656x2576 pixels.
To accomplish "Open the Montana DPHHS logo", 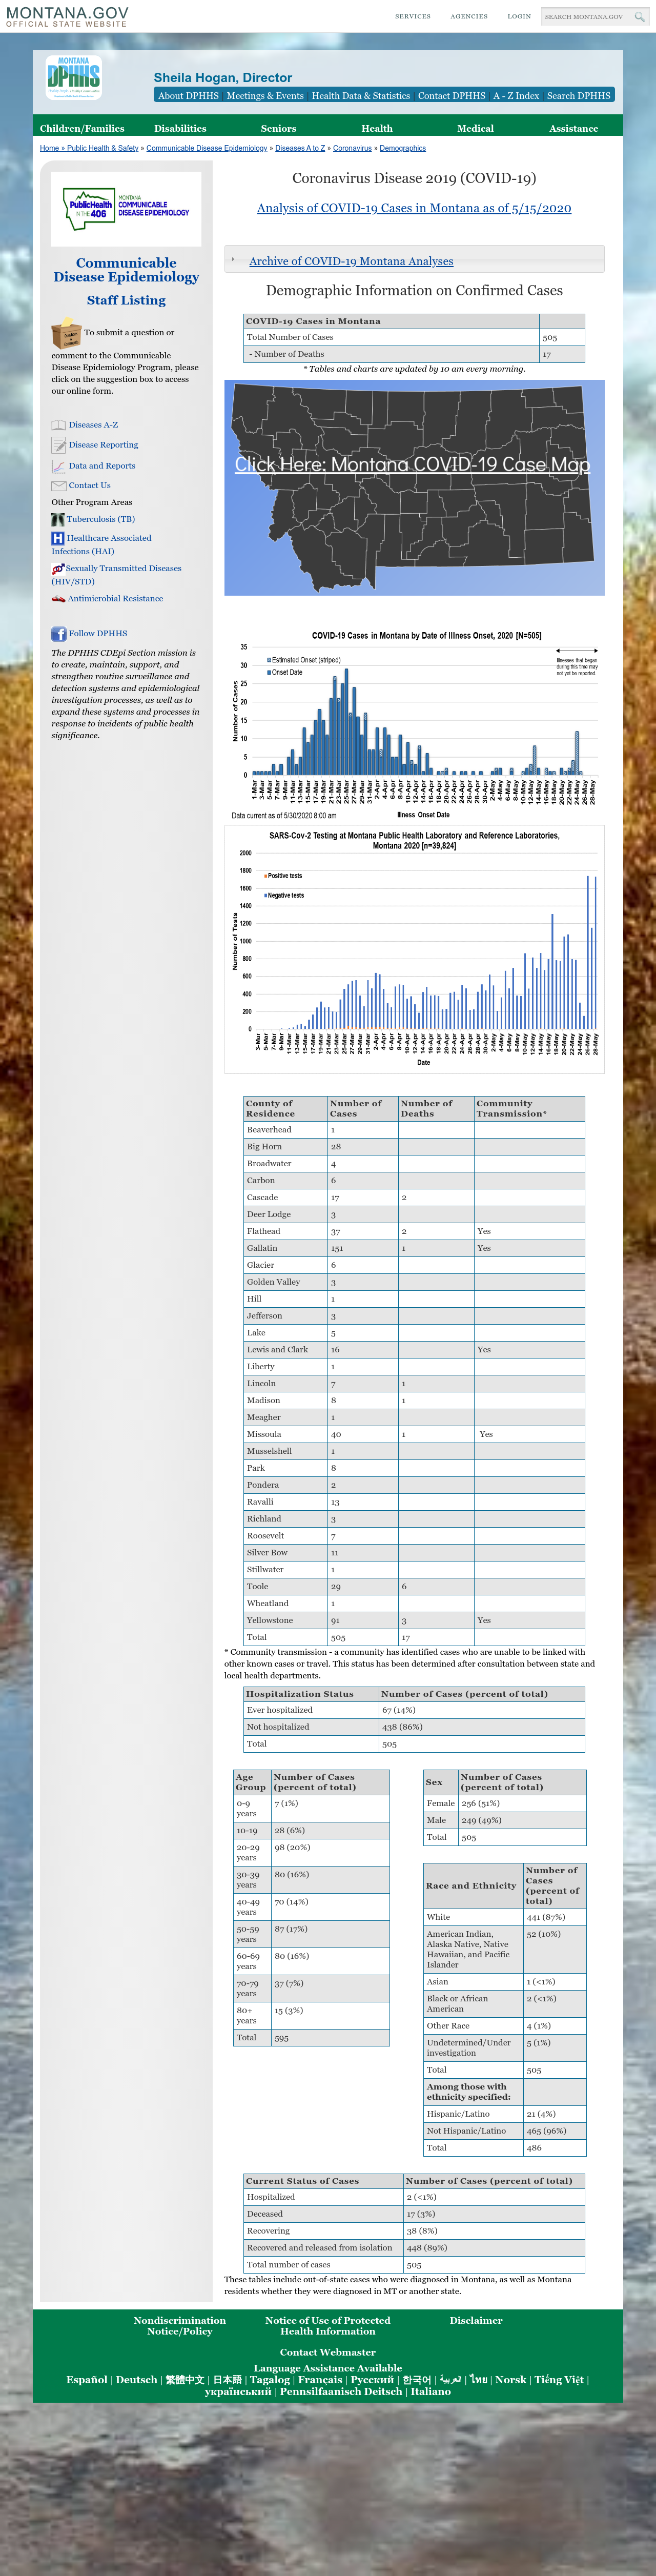I will point(73,77).
